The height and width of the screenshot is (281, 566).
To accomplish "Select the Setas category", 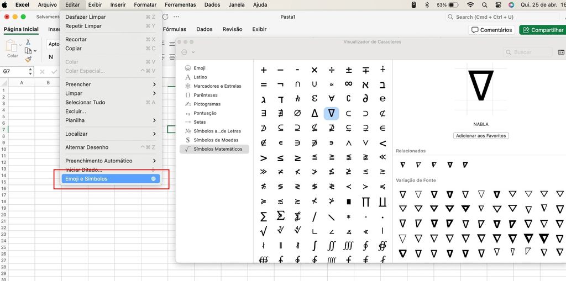I will point(214,122).
